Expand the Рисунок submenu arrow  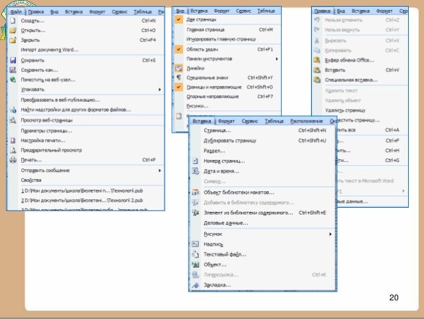click(330, 234)
